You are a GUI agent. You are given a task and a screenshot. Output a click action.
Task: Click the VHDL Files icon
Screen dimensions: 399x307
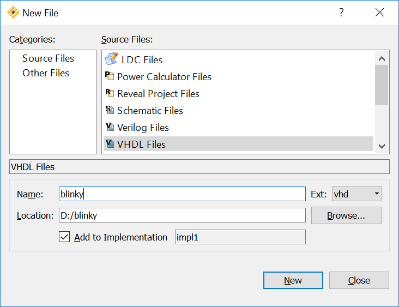(110, 144)
